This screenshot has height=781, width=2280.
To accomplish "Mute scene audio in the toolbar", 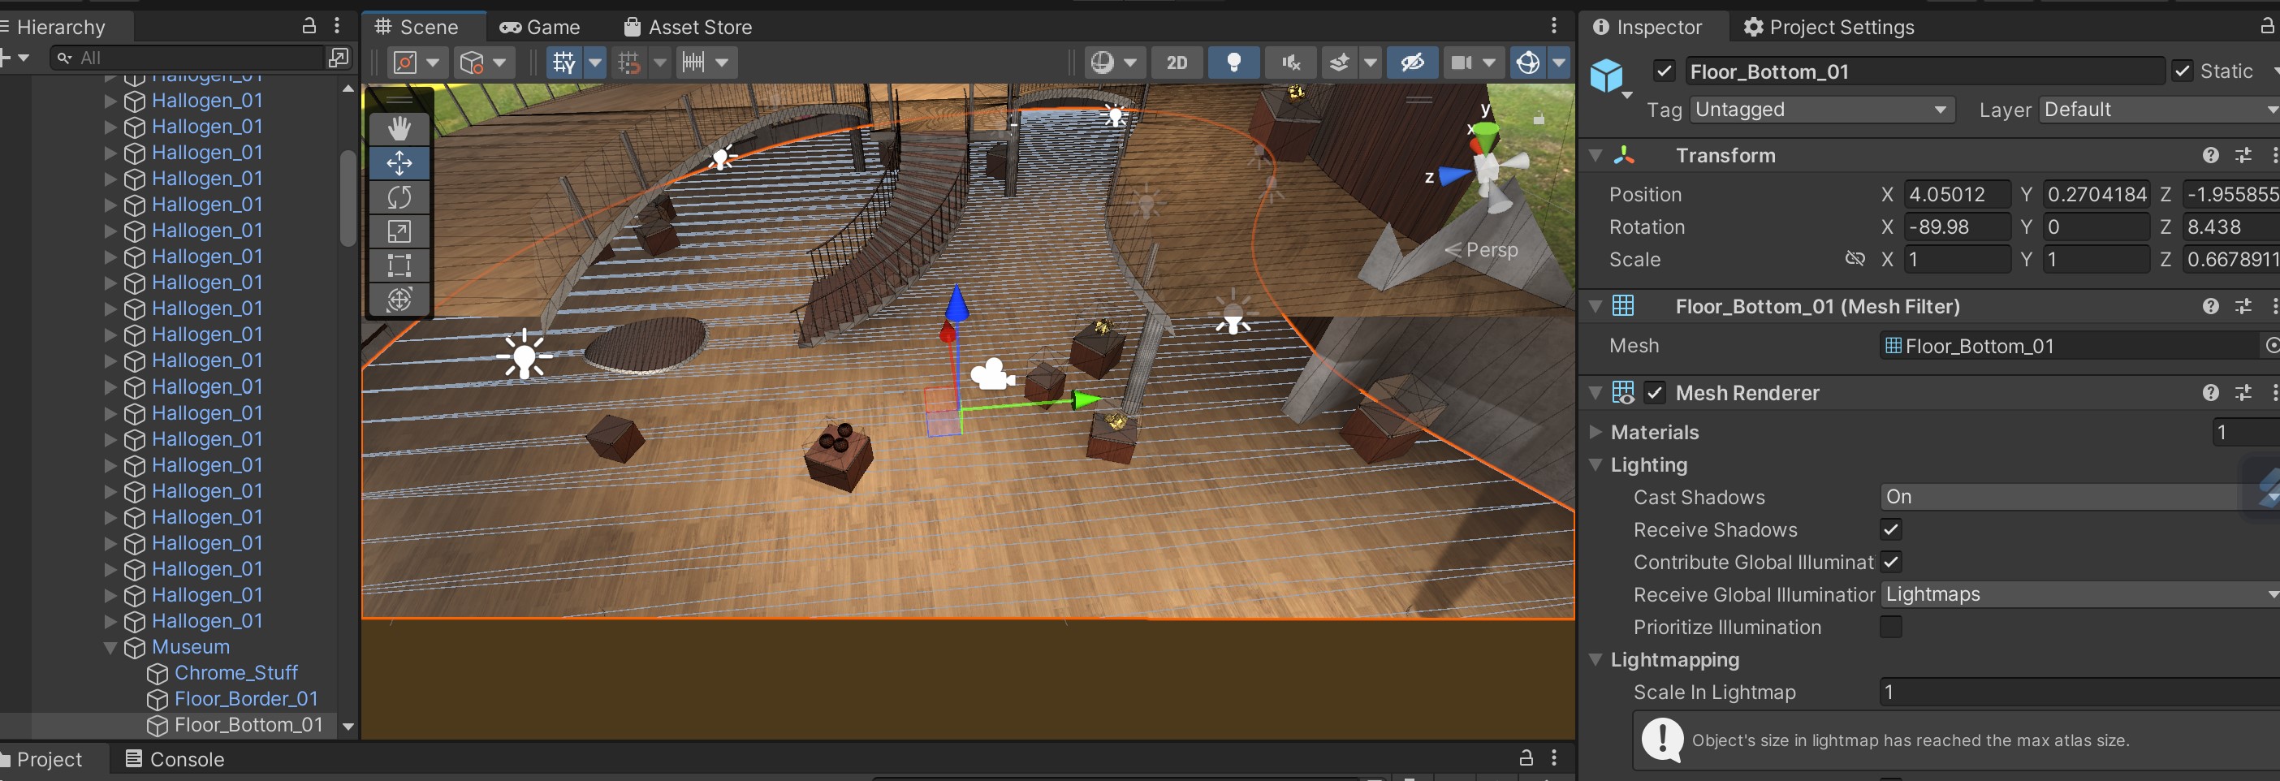I will (1290, 62).
